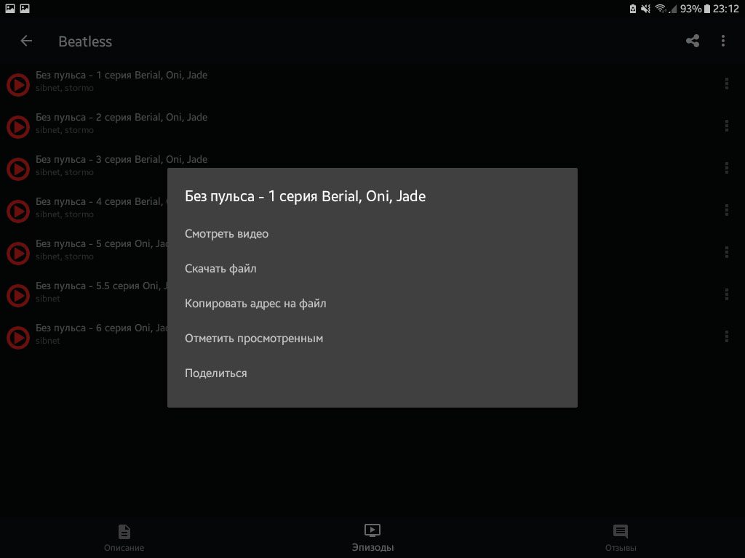Image resolution: width=745 pixels, height=558 pixels.
Task: Tap the second picture notification icon in status bar
Action: (25, 9)
